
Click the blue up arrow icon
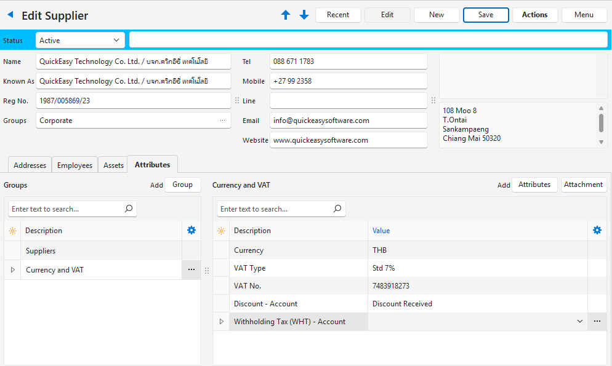pos(286,15)
